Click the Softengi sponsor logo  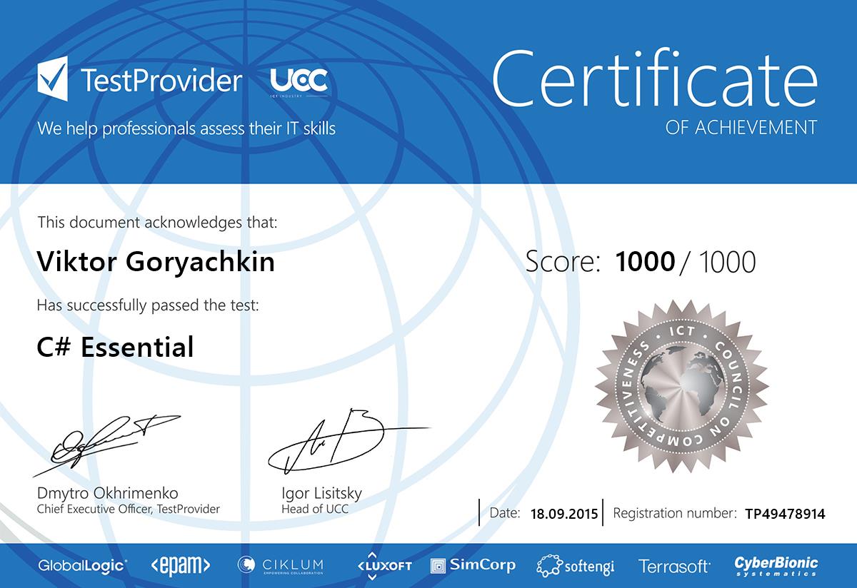pyautogui.click(x=576, y=567)
